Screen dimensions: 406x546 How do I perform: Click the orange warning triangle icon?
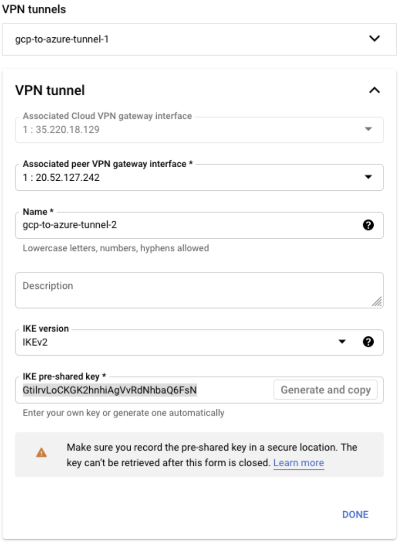[41, 453]
